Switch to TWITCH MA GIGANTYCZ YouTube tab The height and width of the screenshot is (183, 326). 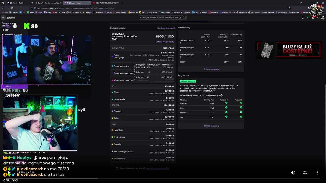(x=106, y=3)
